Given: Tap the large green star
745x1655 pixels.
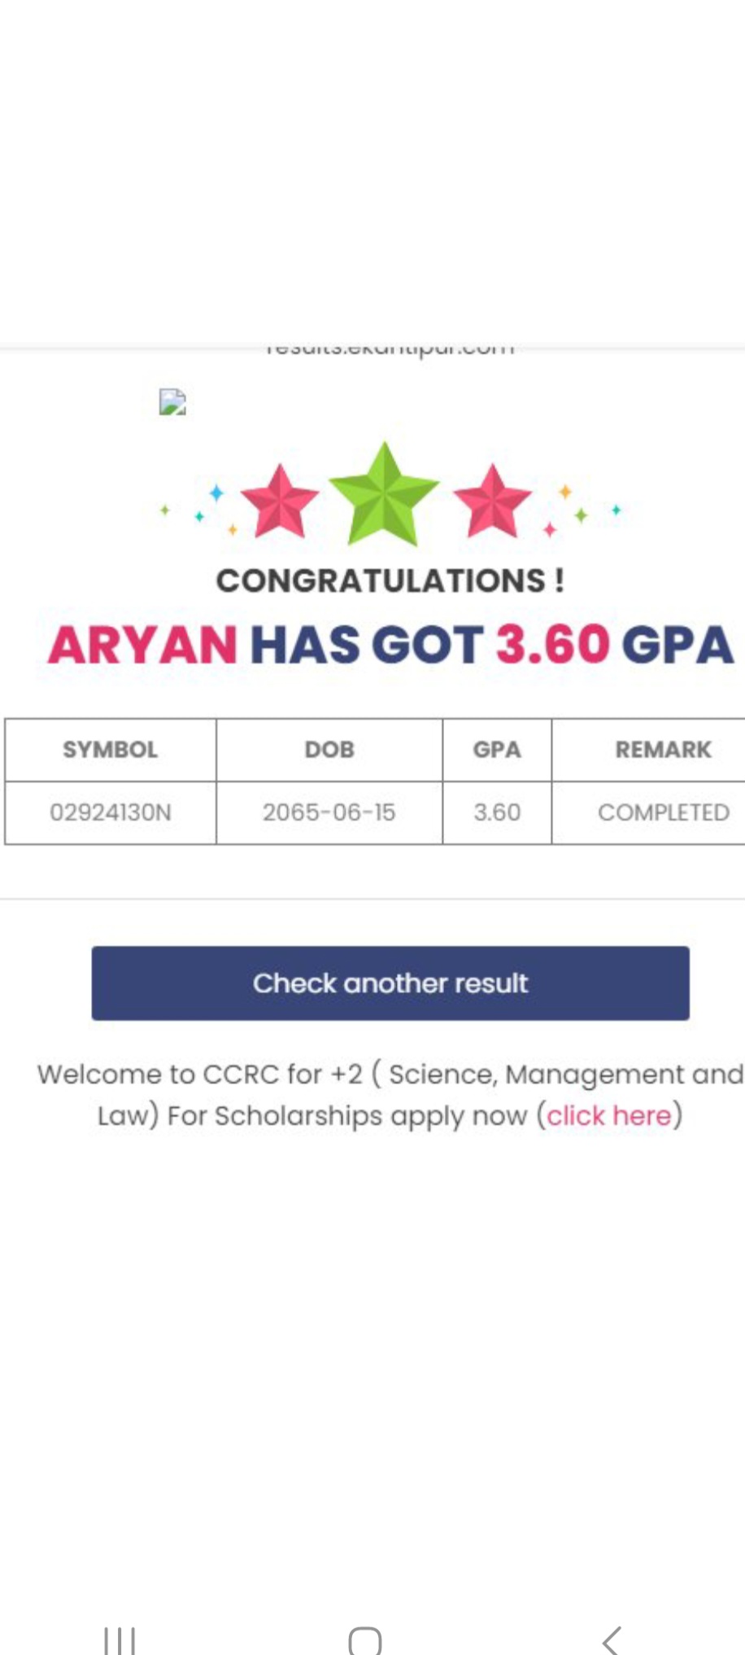Looking at the screenshot, I should pos(384,496).
